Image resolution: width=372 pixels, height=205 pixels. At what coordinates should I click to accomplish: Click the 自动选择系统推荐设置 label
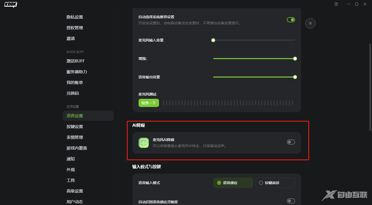click(156, 17)
